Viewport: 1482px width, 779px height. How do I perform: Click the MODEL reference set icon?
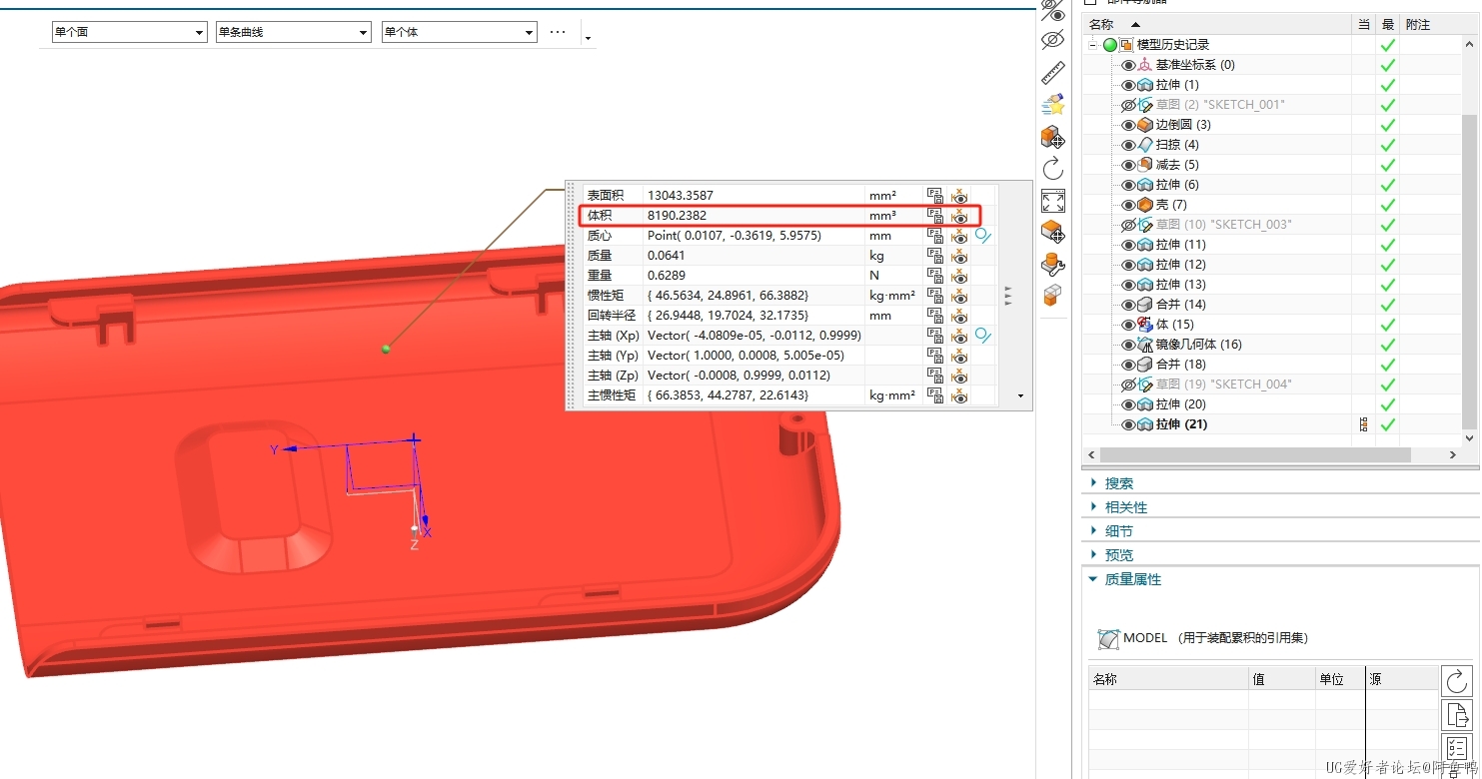click(1108, 638)
